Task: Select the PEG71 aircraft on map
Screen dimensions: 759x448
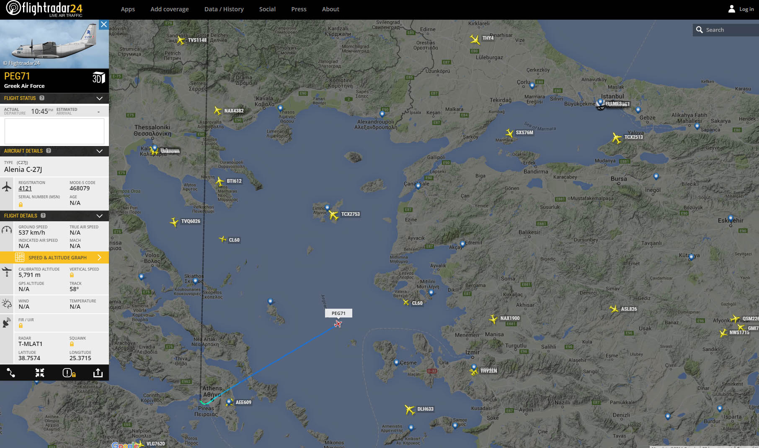Action: point(338,324)
